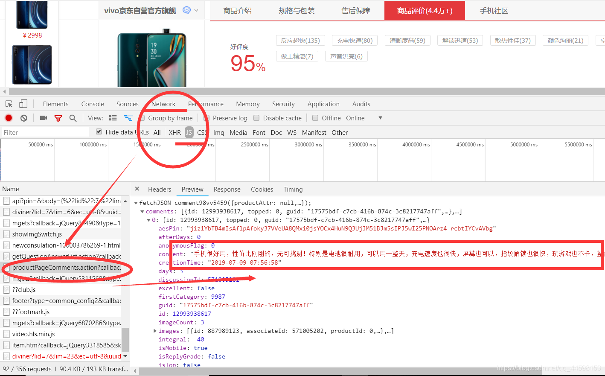Switch to the Response tab
This screenshot has width=605, height=376.
pos(227,189)
